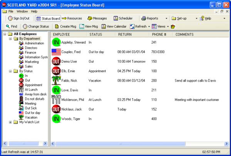Switch to the Status Board view
Image resolution: width=231 pixels, height=156 pixels.
[x=48, y=18]
